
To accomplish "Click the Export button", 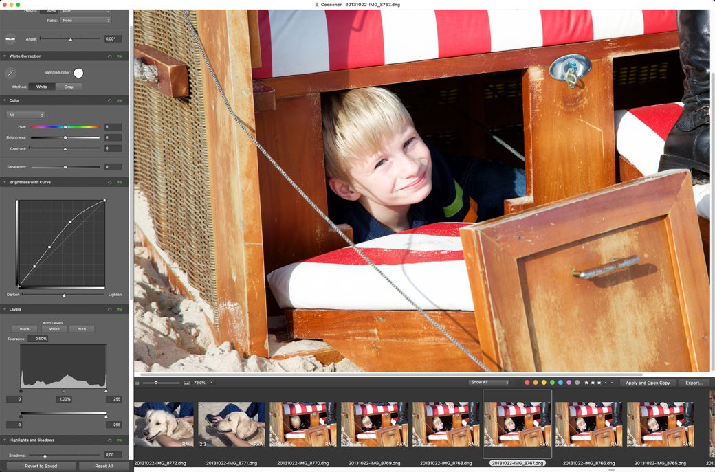I will 694,383.
